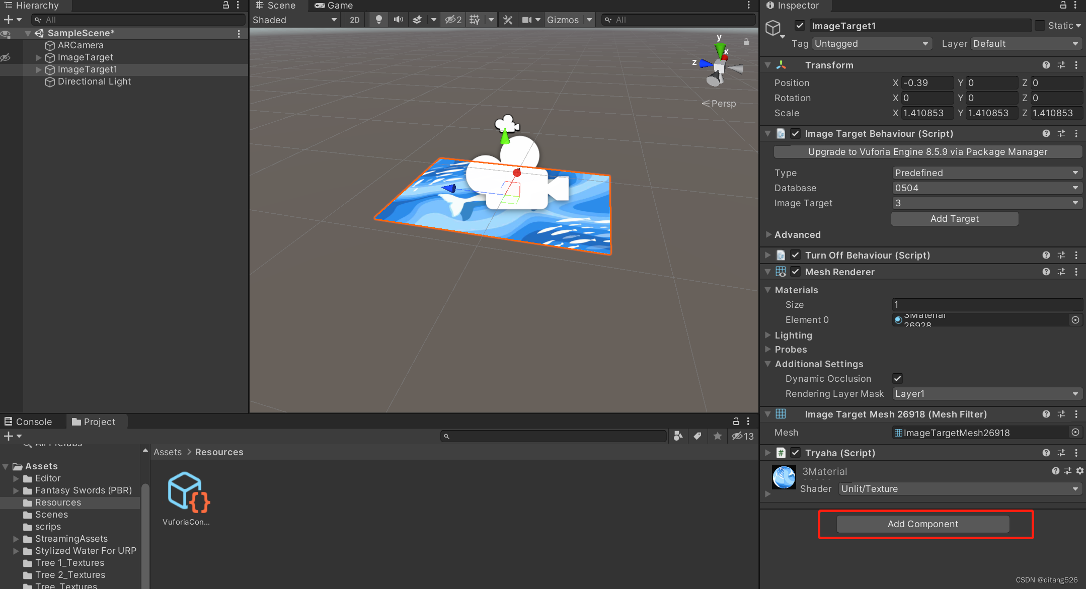Viewport: 1086px width, 589px height.
Task: Uncheck ImageTarget1 active checkbox
Action: [800, 26]
